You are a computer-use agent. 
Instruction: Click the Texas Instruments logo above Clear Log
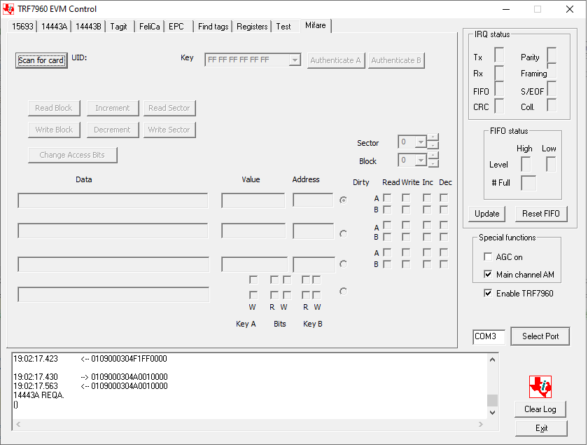(540, 386)
